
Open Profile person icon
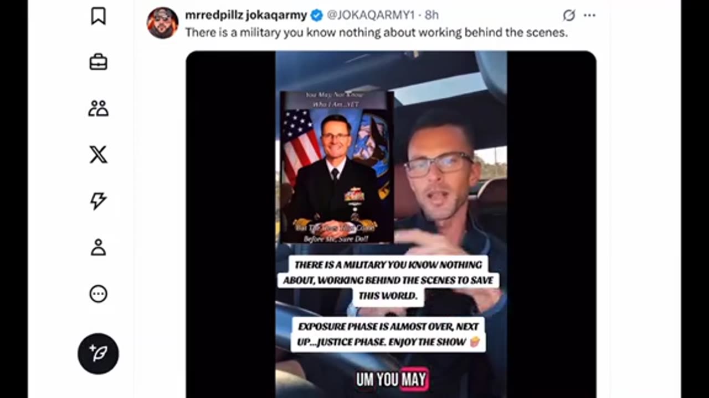[98, 247]
